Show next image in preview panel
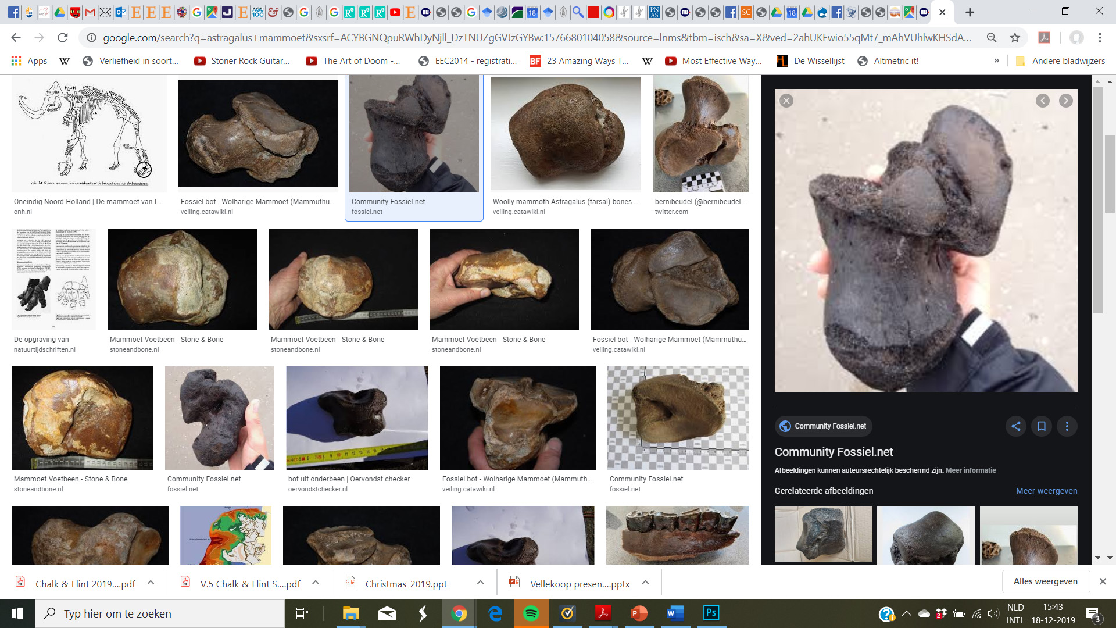Image resolution: width=1116 pixels, height=628 pixels. click(x=1065, y=101)
